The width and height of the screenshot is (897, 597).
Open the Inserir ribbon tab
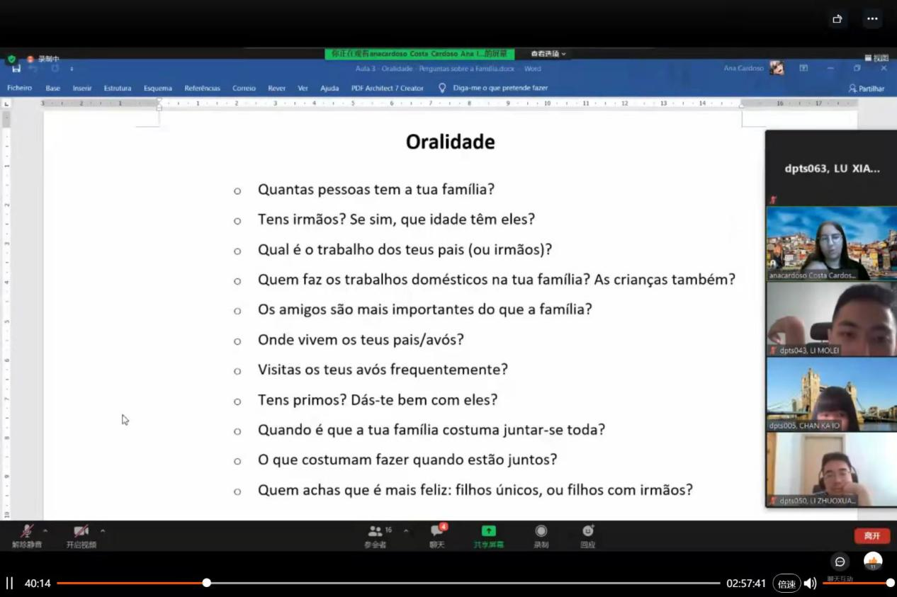pos(82,89)
